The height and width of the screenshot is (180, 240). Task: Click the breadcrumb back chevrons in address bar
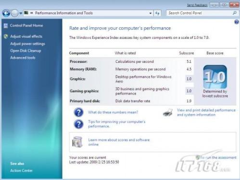coord(32,13)
